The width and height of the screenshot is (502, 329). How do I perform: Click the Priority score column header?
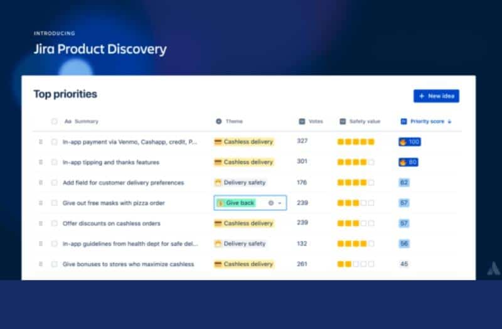427,121
